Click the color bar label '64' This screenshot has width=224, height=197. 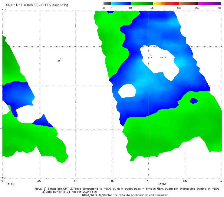(197, 8)
